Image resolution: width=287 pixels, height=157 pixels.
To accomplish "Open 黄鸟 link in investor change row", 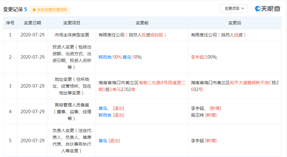I will click(126, 57).
